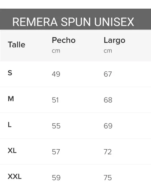The image size is (151, 189).
Task: Click the REMERA SPUN UNISEX title banner
Action: click(75, 19)
